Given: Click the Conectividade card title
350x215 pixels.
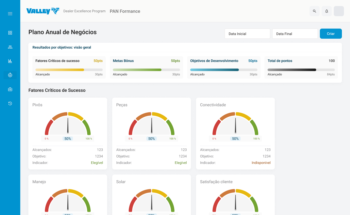Looking at the screenshot, I should coord(213,105).
